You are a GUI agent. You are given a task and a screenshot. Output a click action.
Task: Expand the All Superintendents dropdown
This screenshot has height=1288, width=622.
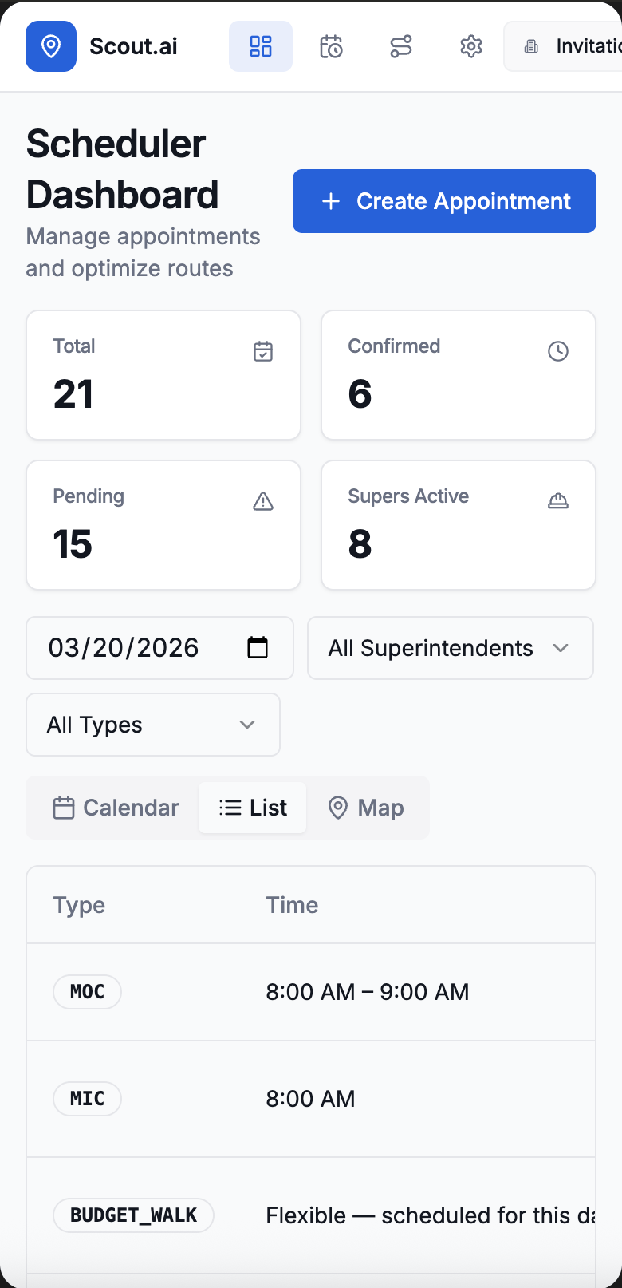(x=450, y=648)
